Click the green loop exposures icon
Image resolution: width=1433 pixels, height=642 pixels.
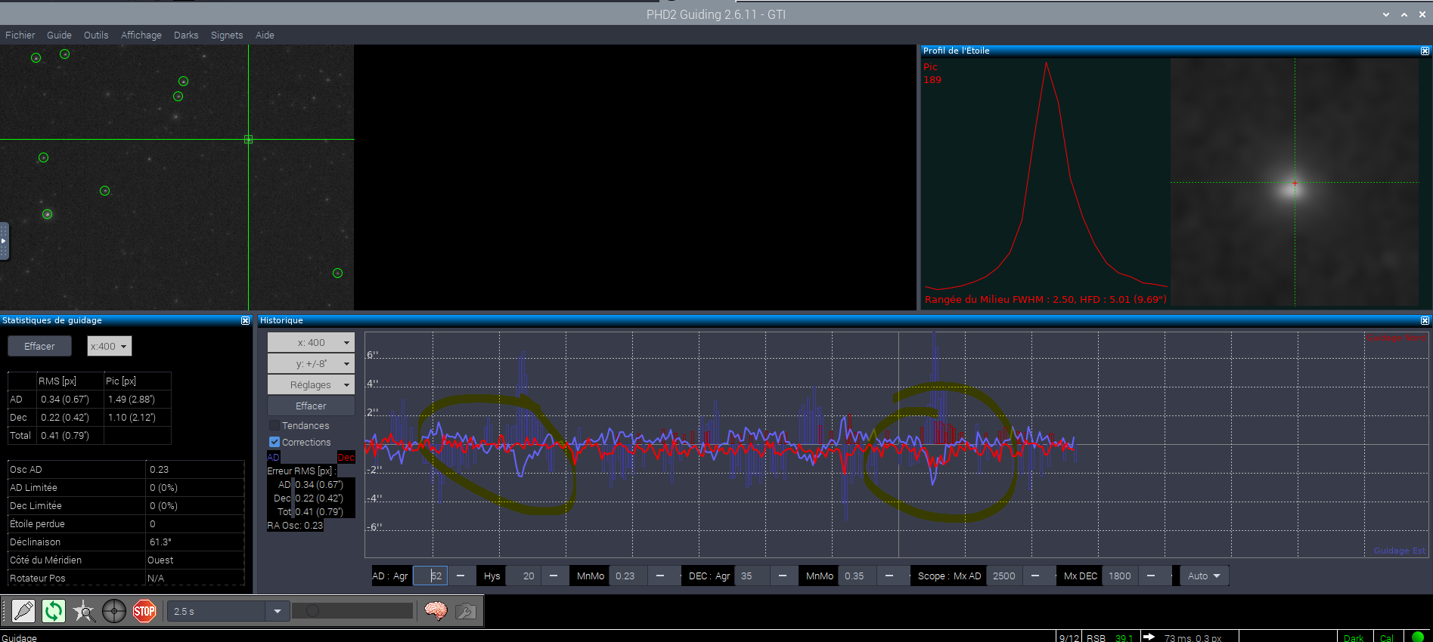54,610
